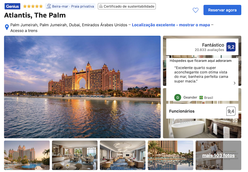Click the blue map pin icon

pos(7,27)
